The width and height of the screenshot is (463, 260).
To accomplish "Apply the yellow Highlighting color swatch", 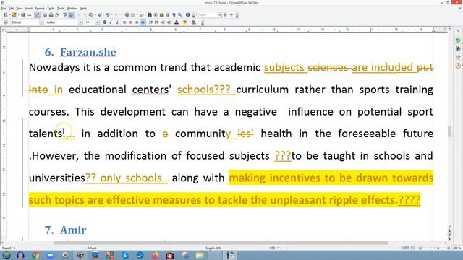I will click(185, 22).
